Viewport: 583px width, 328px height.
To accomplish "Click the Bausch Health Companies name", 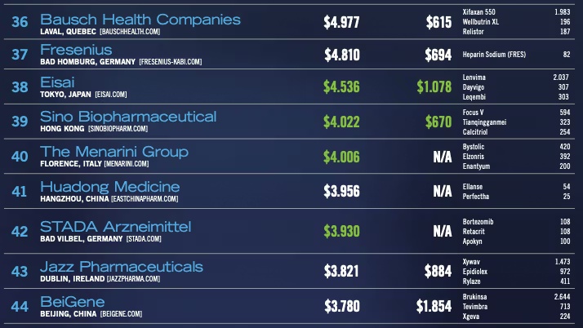I will pos(140,19).
